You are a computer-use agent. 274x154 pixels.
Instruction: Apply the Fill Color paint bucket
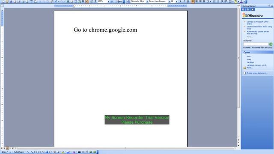pyautogui.click(x=63, y=152)
